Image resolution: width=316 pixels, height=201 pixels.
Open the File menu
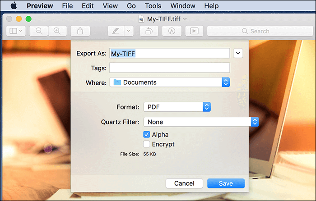(x=67, y=6)
